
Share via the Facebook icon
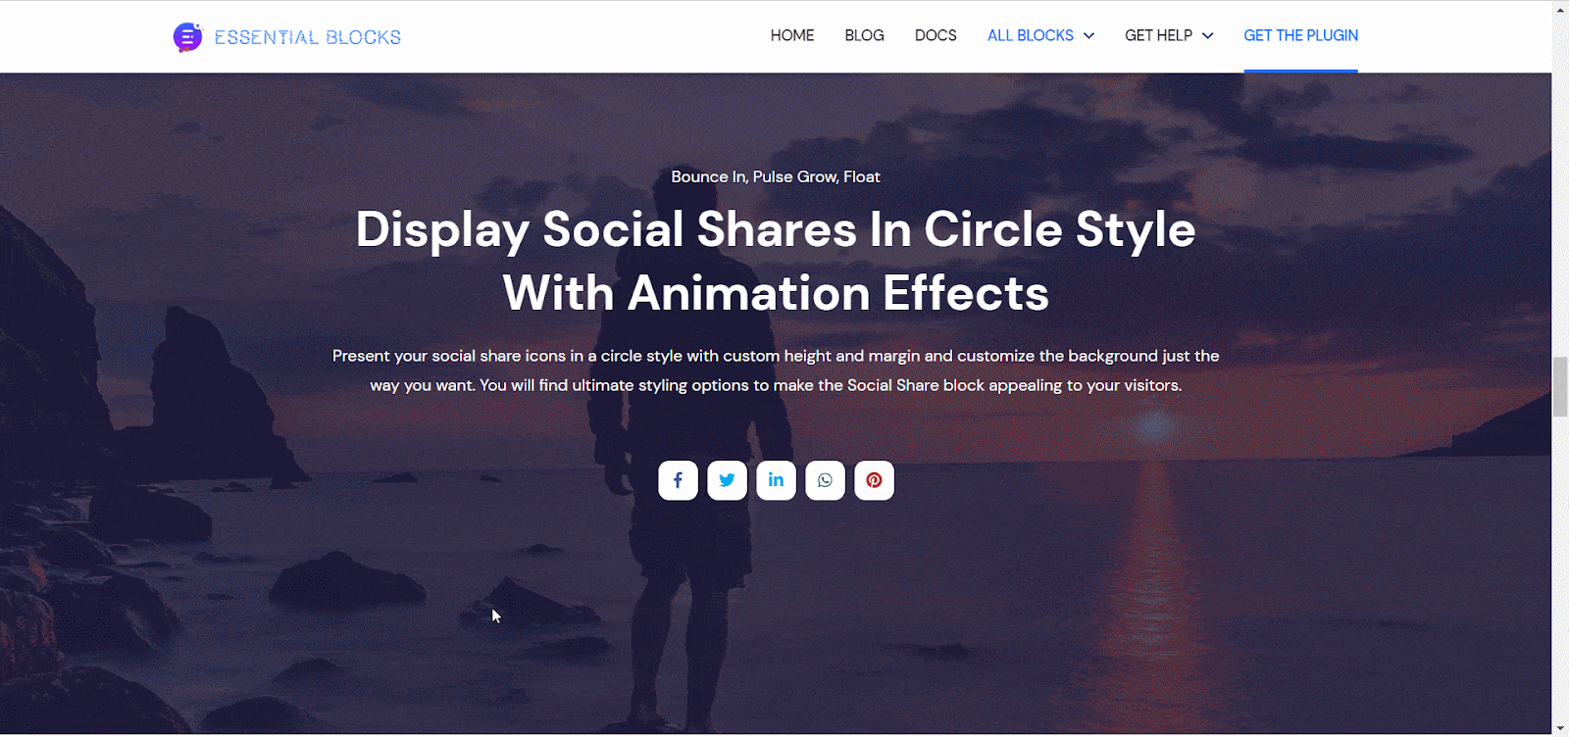678,480
